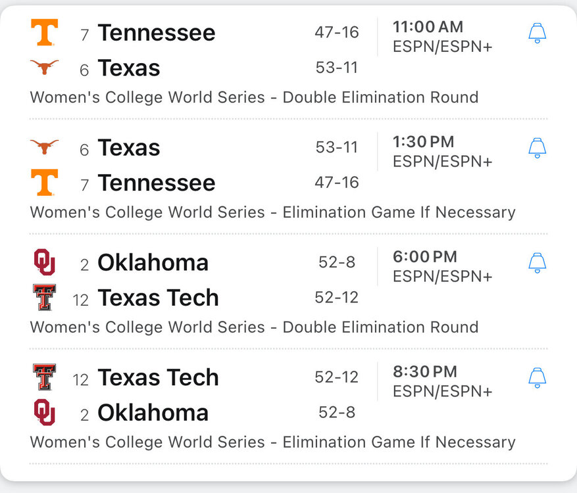This screenshot has width=577, height=493.
Task: Click Oklahoma's 52-8 record in last game
Action: [337, 412]
